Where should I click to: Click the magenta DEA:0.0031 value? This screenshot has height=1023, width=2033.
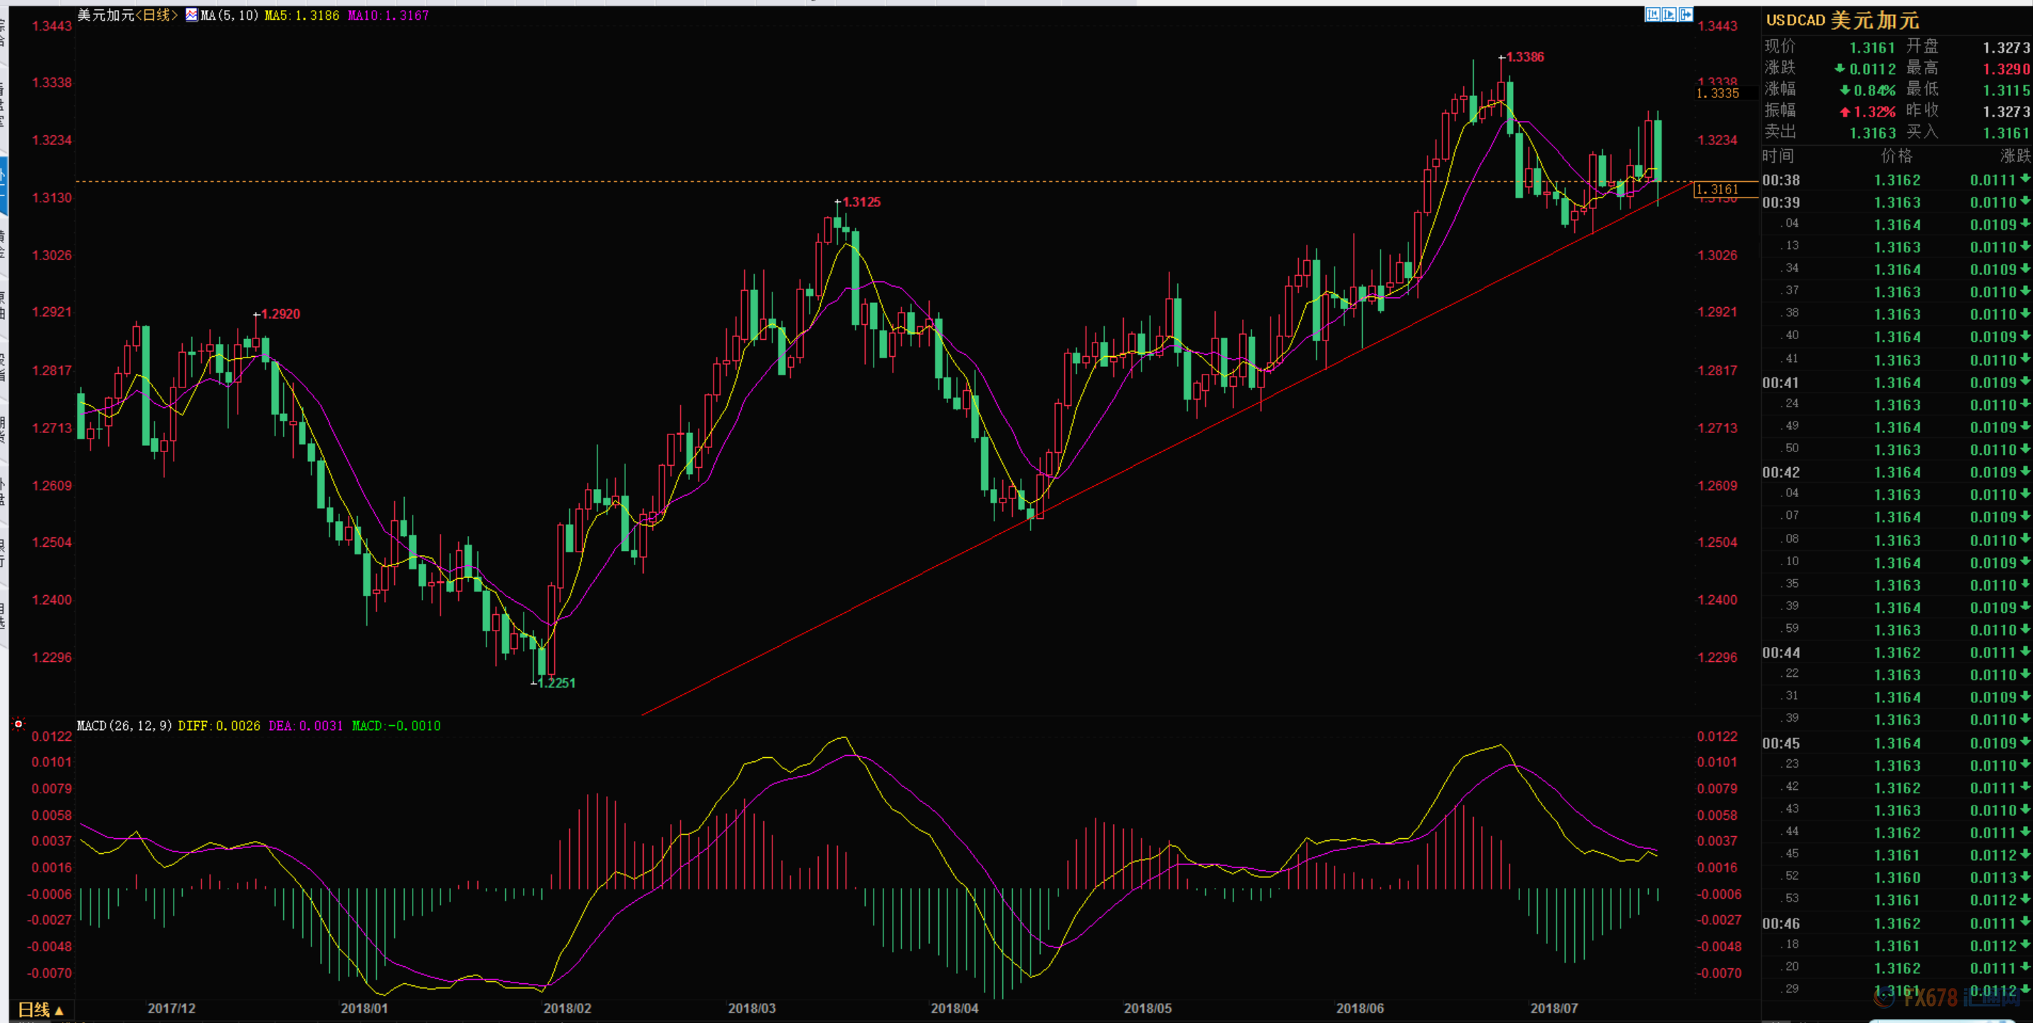(305, 726)
